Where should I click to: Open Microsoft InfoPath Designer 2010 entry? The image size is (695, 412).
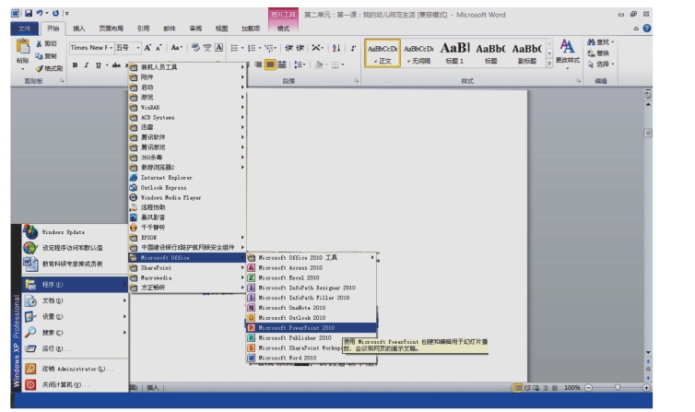pos(312,288)
